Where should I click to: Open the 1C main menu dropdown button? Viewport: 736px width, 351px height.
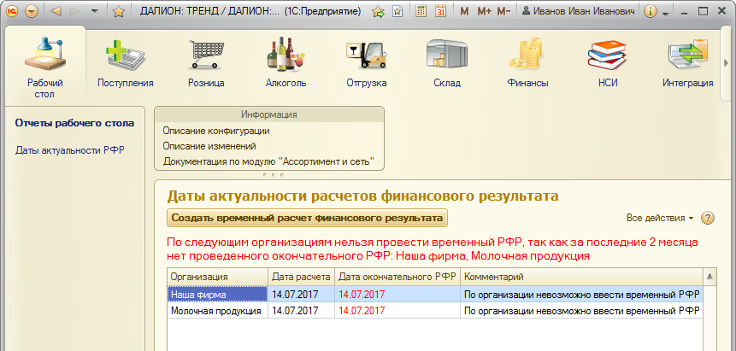[32, 12]
